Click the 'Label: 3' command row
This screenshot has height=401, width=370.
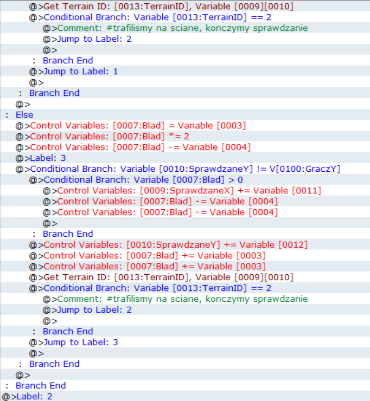[185, 158]
